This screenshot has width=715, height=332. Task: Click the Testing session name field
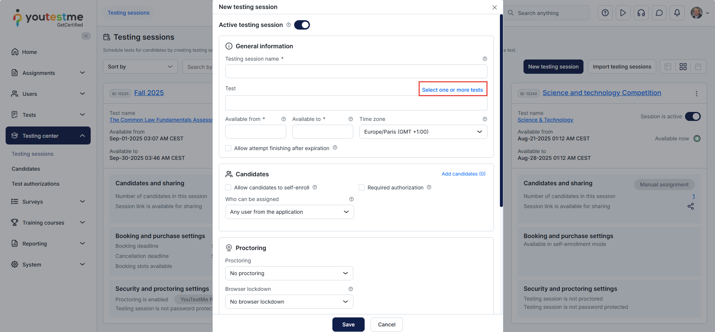pyautogui.click(x=356, y=71)
